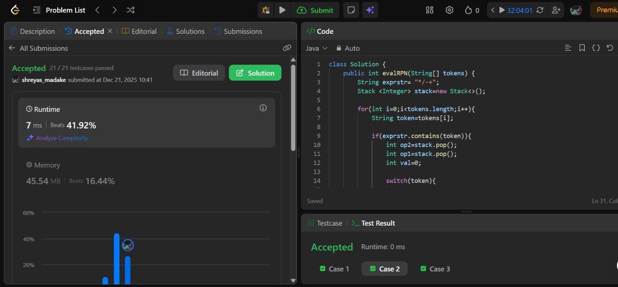Open the AI sparkle assistant
Image resolution: width=618 pixels, height=287 pixels.
coord(369,10)
